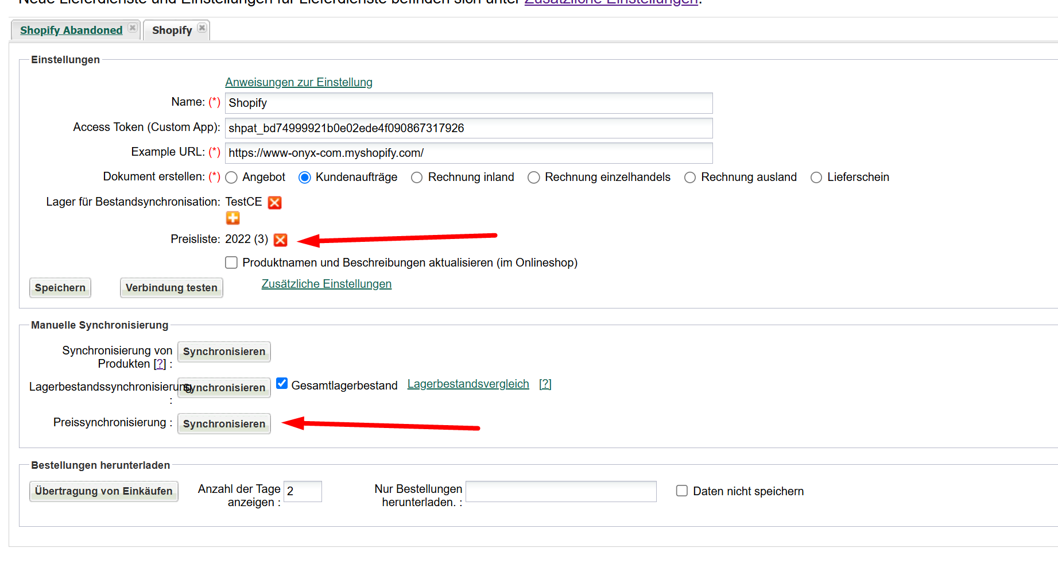This screenshot has height=563, width=1058.
Task: Select Rechnung ausland radio option
Action: tap(690, 178)
